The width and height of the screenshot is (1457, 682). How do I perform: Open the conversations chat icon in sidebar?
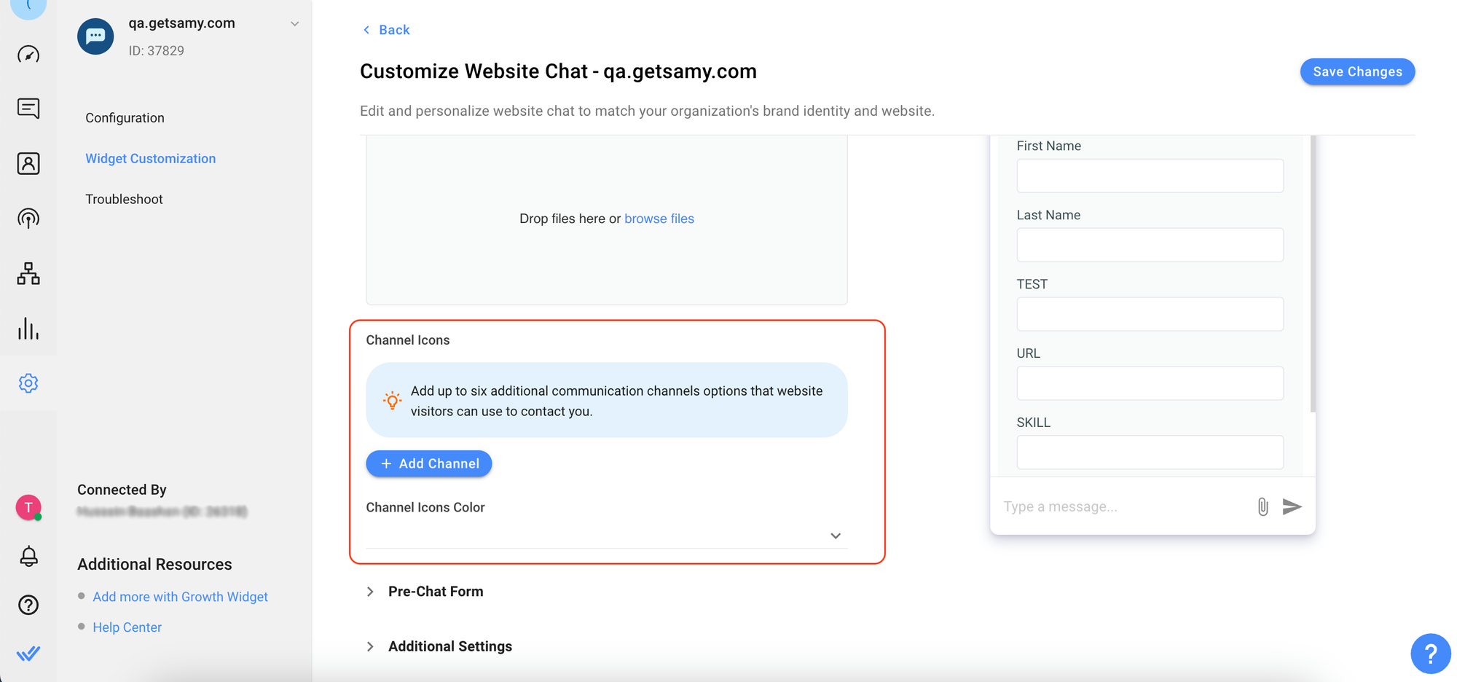(28, 109)
